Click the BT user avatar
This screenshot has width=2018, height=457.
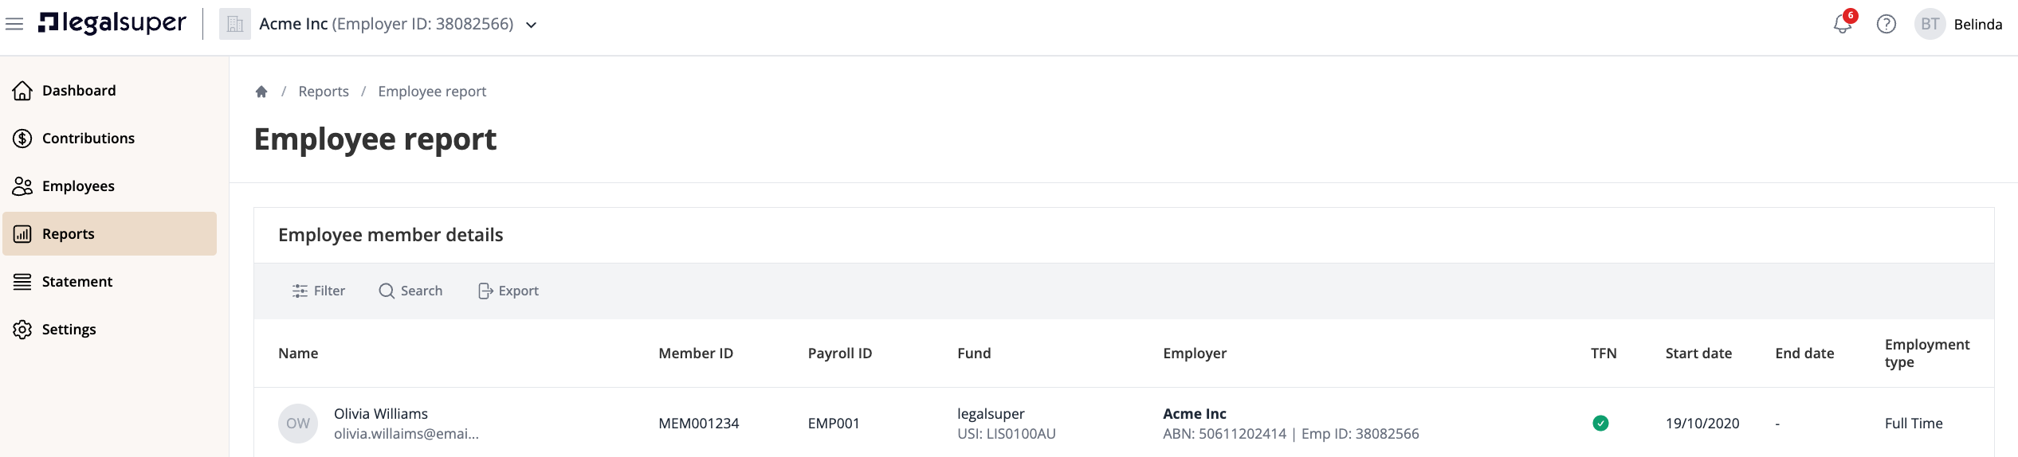1930,24
